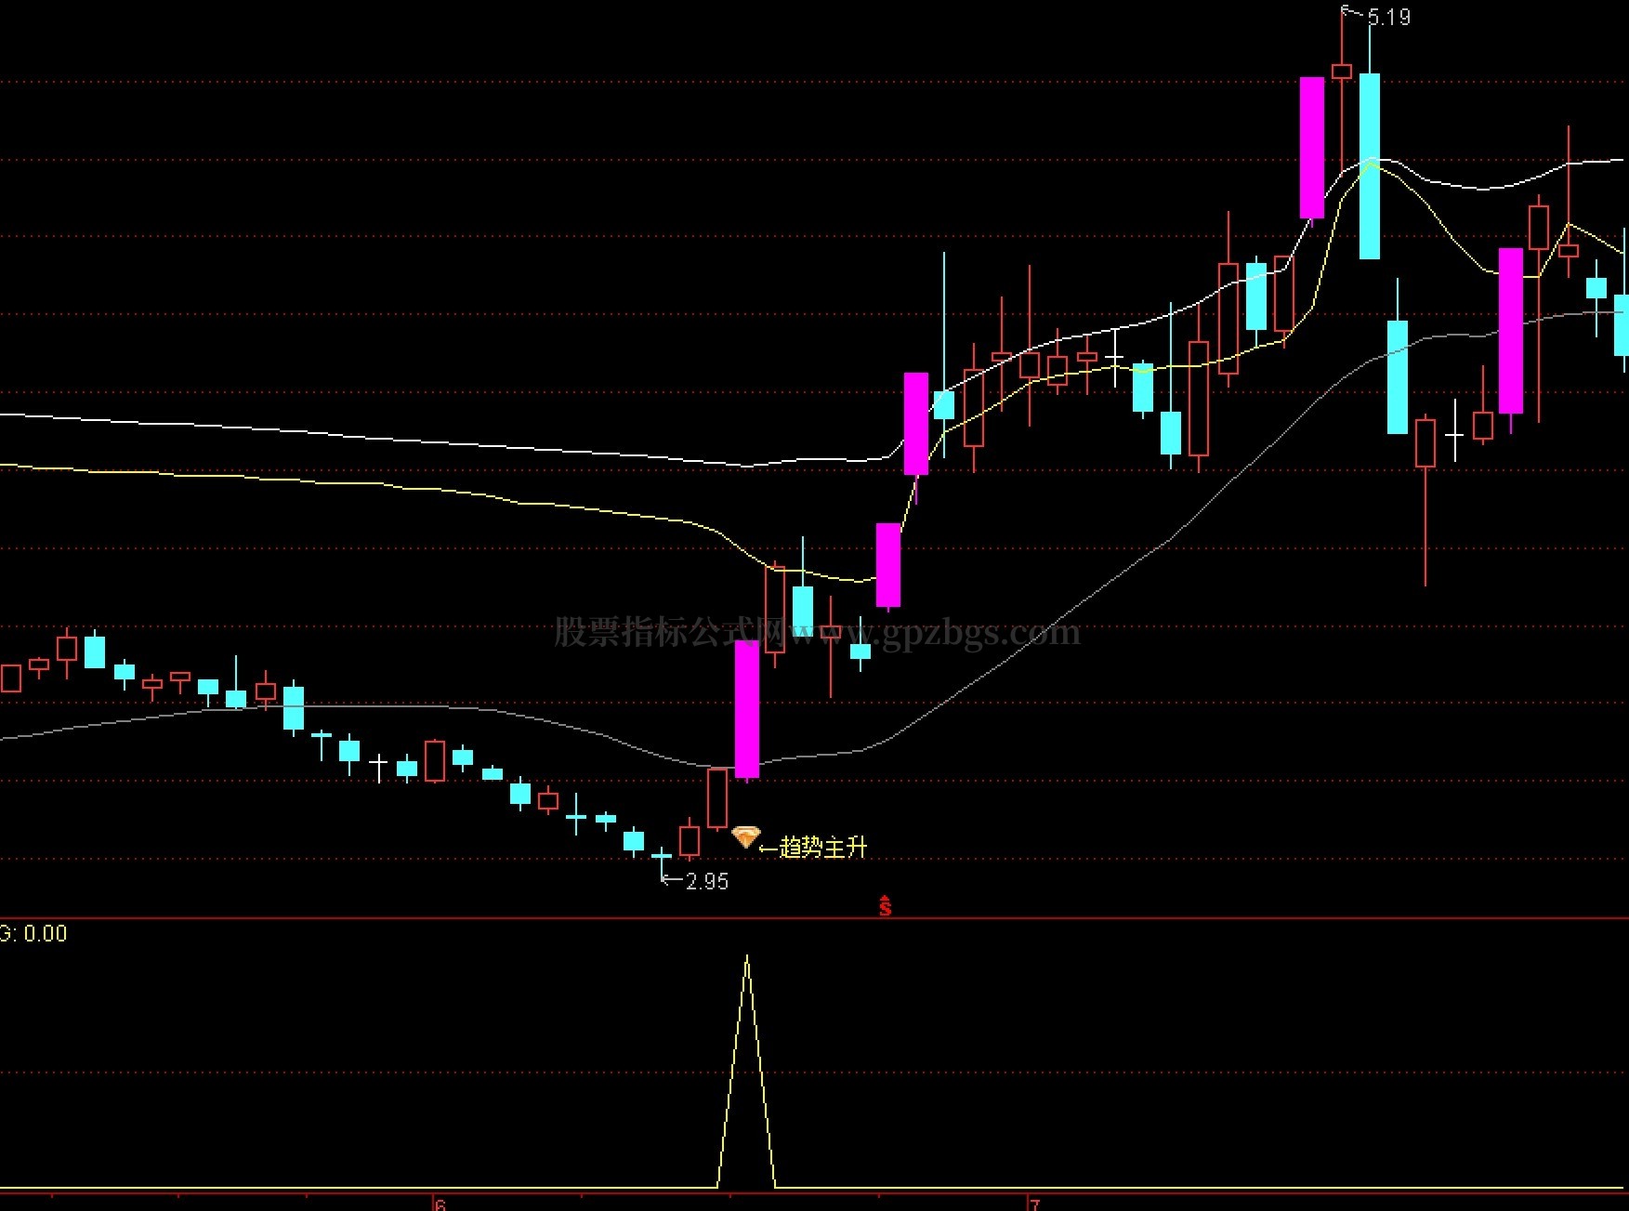Select the 趋势主升 signal label

pos(823,848)
